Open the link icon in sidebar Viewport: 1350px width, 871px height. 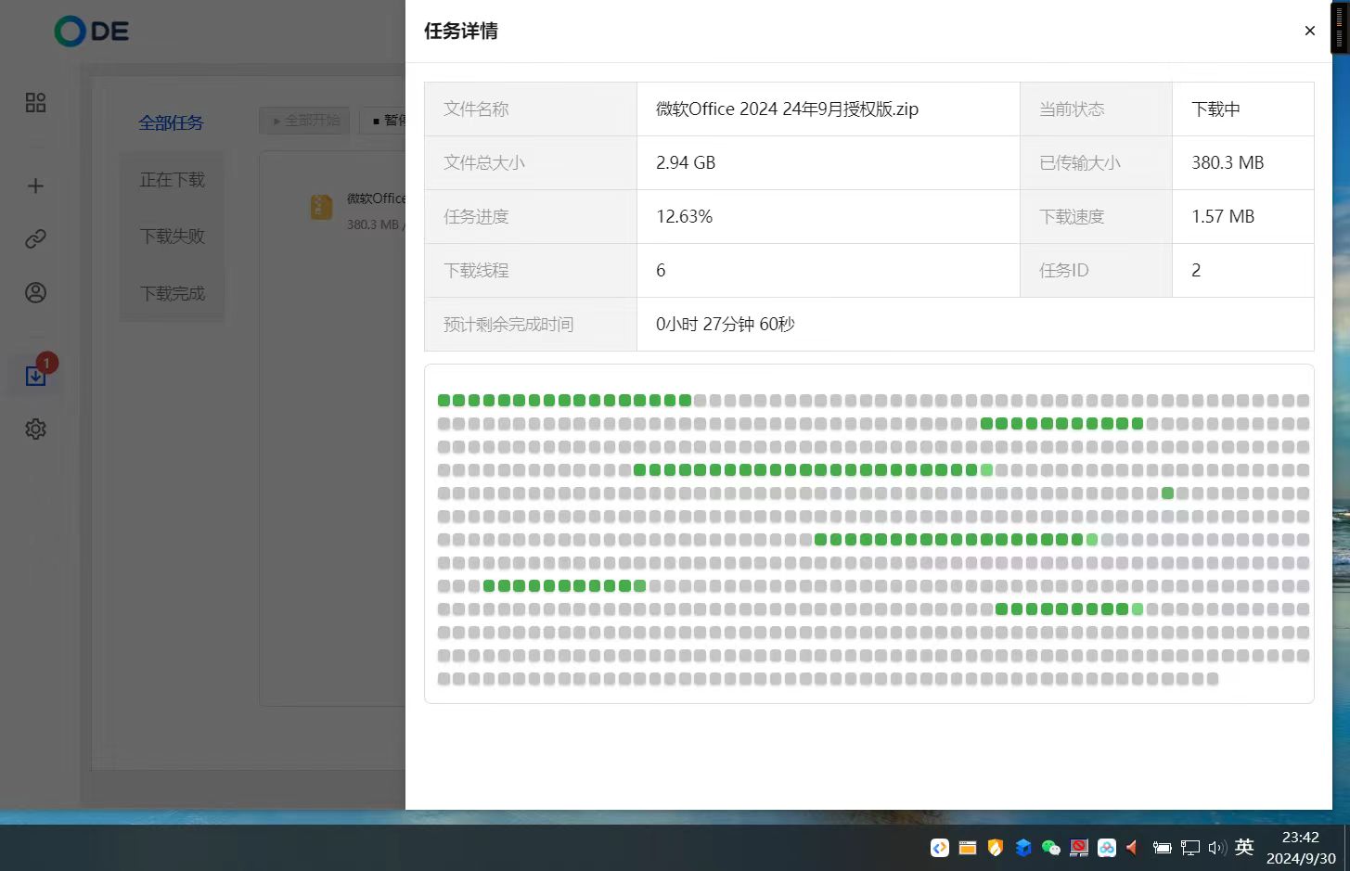tap(35, 239)
